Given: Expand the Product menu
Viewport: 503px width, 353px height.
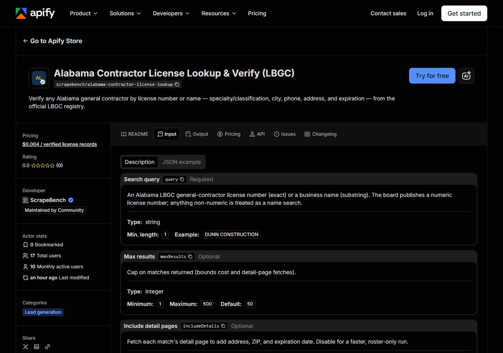Looking at the screenshot, I should (83, 13).
